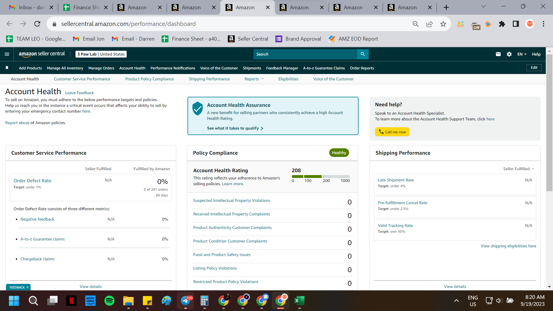553x311 pixels.
Task: Switch to Shipping Performance tab
Action: (209, 79)
